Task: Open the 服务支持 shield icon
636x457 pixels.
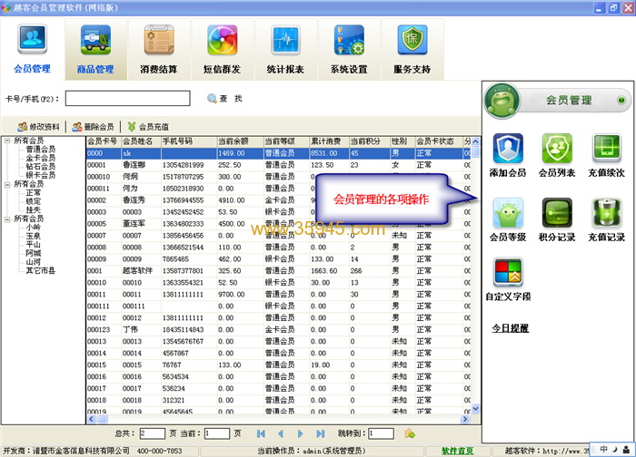Action: click(x=412, y=40)
